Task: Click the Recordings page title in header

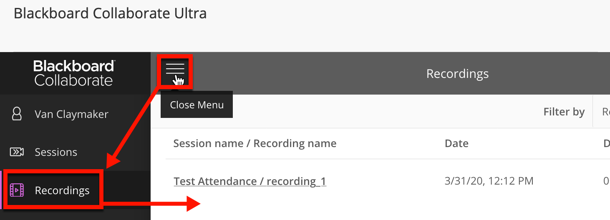Action: tap(457, 74)
